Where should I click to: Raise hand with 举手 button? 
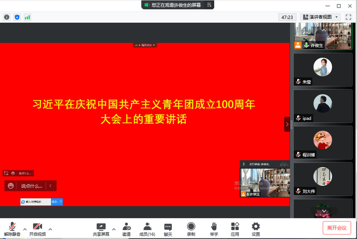point(214,229)
